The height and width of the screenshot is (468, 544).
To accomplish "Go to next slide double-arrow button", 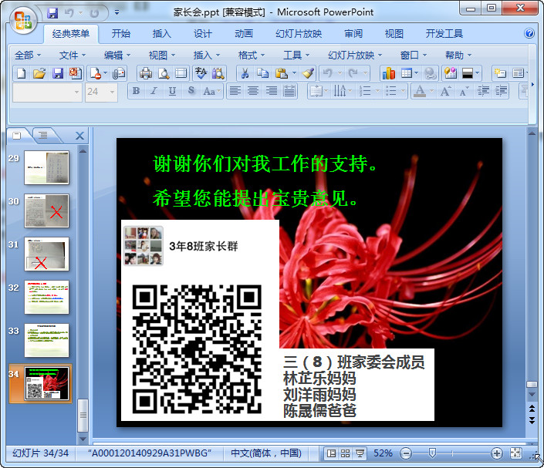I will 532,420.
